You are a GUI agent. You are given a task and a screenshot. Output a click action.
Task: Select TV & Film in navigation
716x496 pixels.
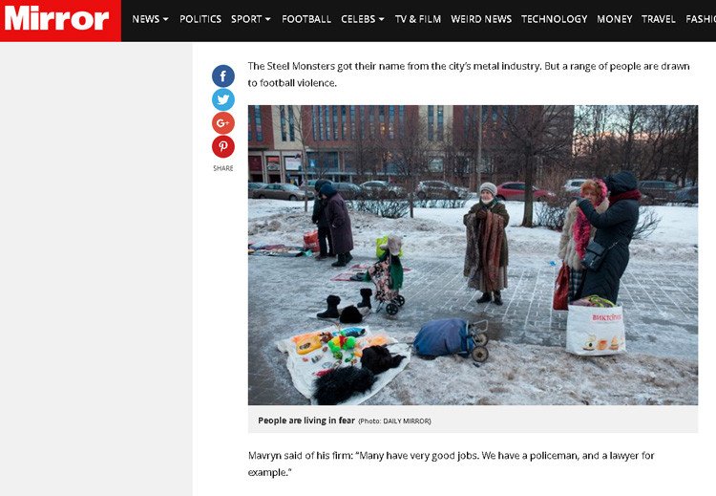point(418,19)
